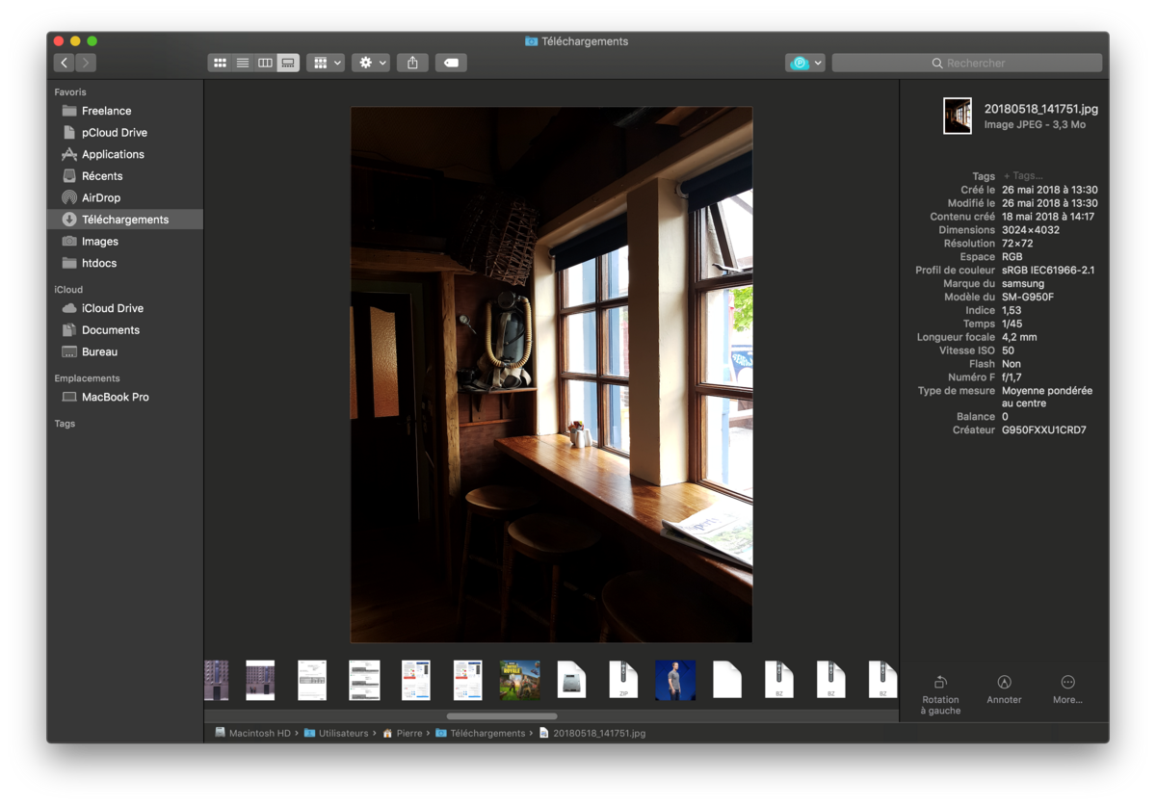
Task: Click the Rechercher search field
Action: [967, 63]
